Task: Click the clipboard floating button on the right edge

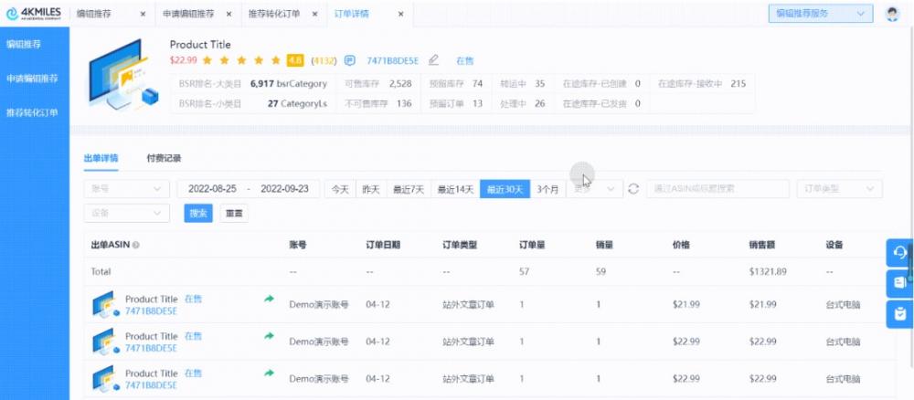Action: [899, 313]
